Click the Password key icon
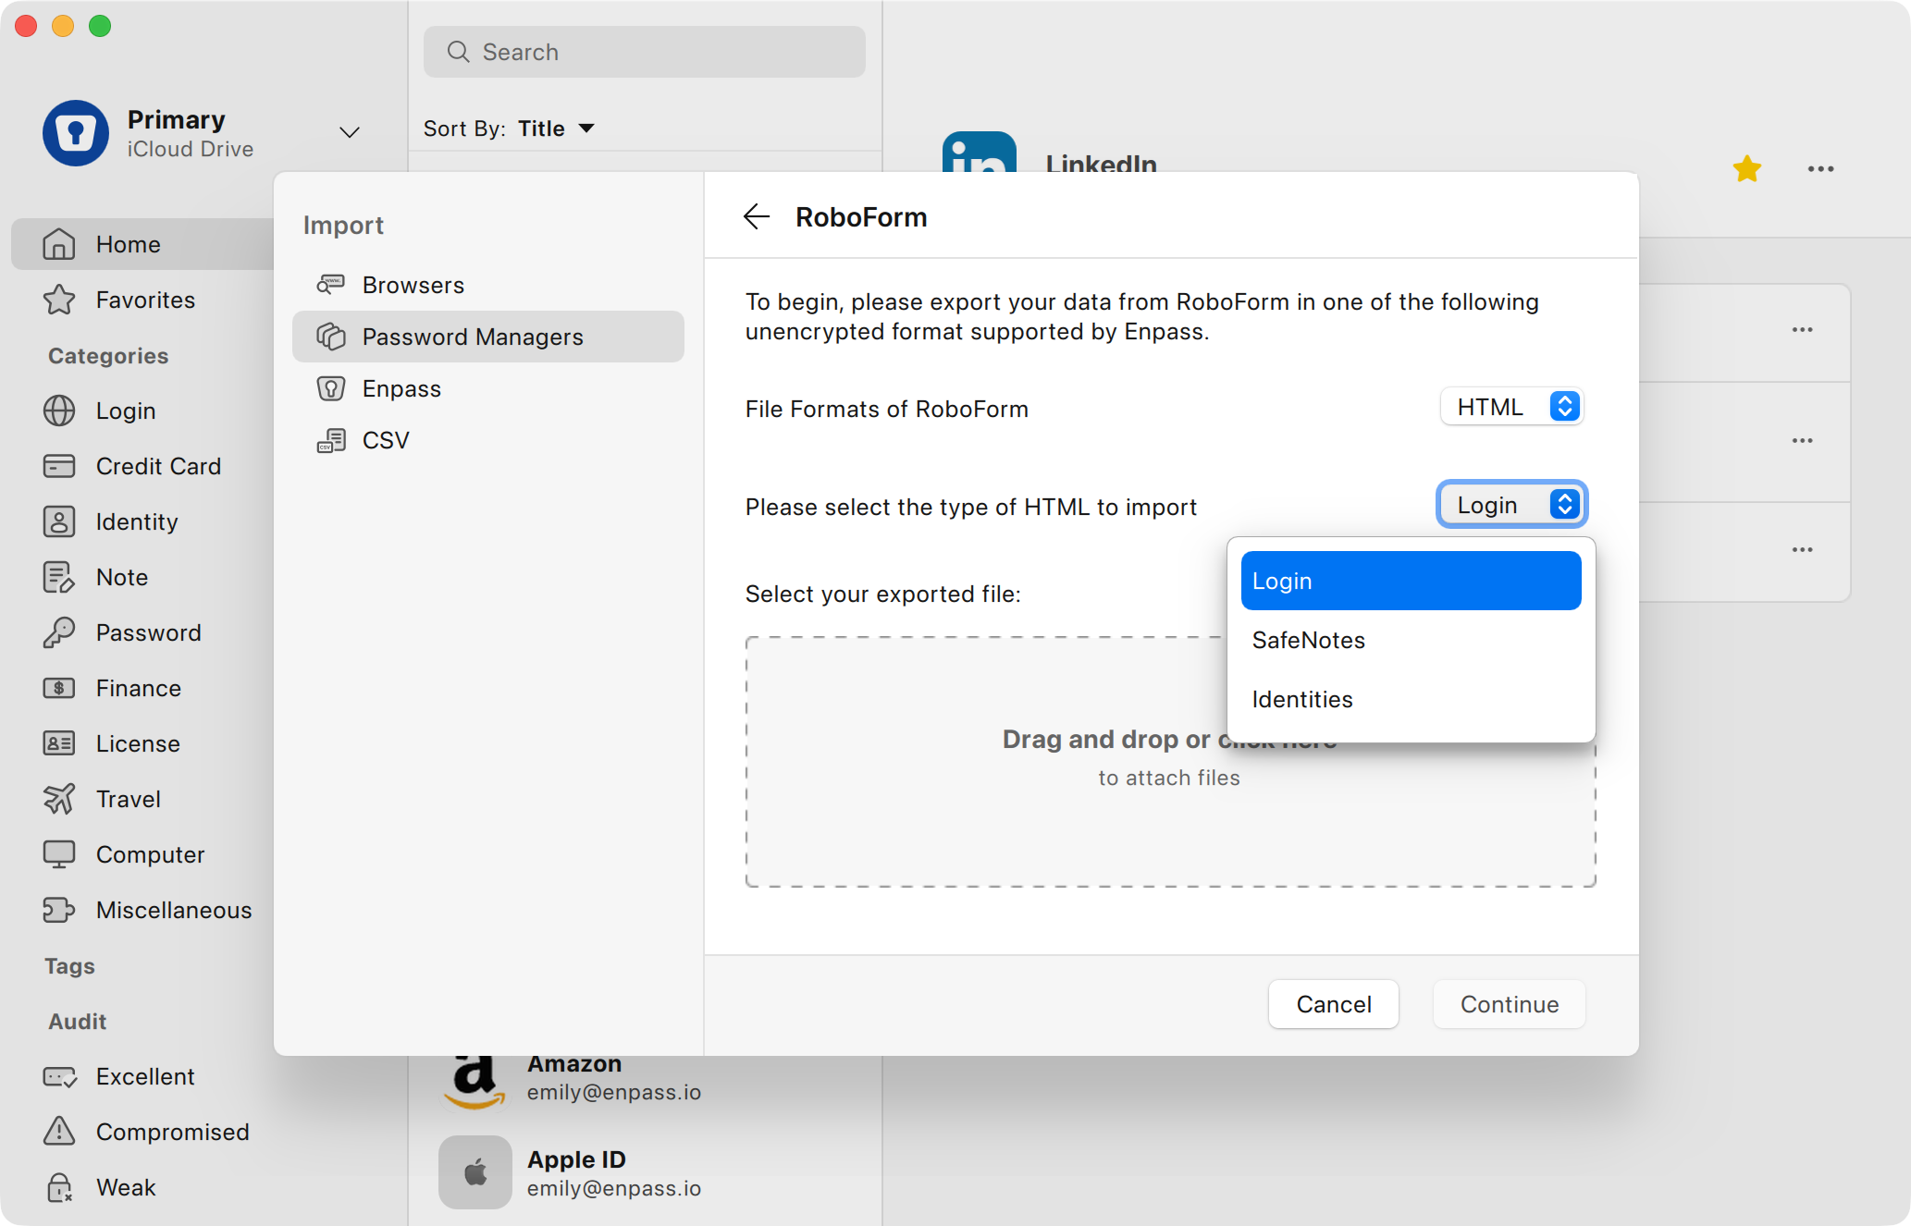This screenshot has height=1226, width=1911. click(59, 632)
